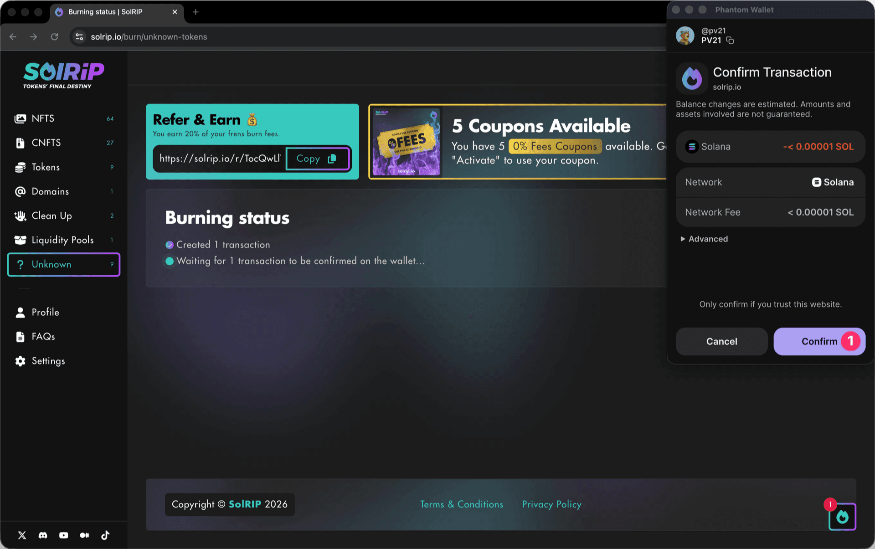Click the @pv21 username in Phantom
Screen dimensions: 875x549
(x=713, y=31)
